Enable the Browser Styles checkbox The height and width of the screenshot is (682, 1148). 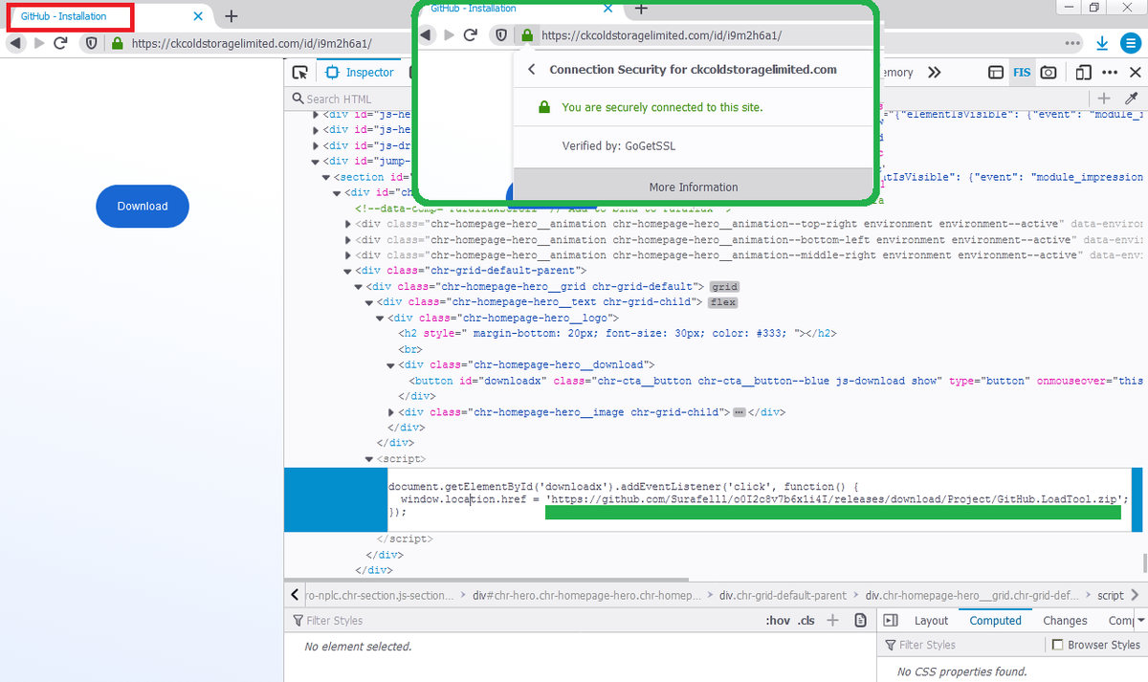pyautogui.click(x=1057, y=645)
